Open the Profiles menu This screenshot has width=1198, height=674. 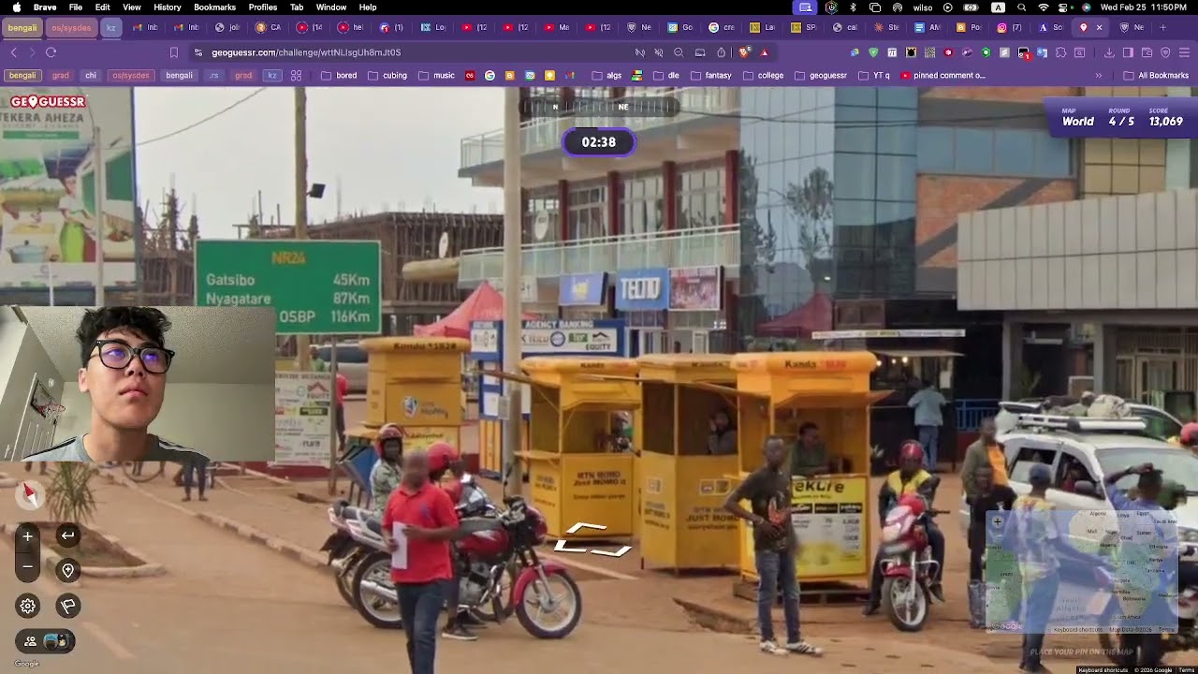pyautogui.click(x=263, y=7)
